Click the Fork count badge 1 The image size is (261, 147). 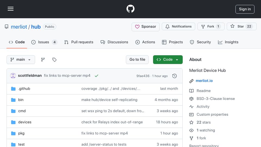click(x=218, y=26)
